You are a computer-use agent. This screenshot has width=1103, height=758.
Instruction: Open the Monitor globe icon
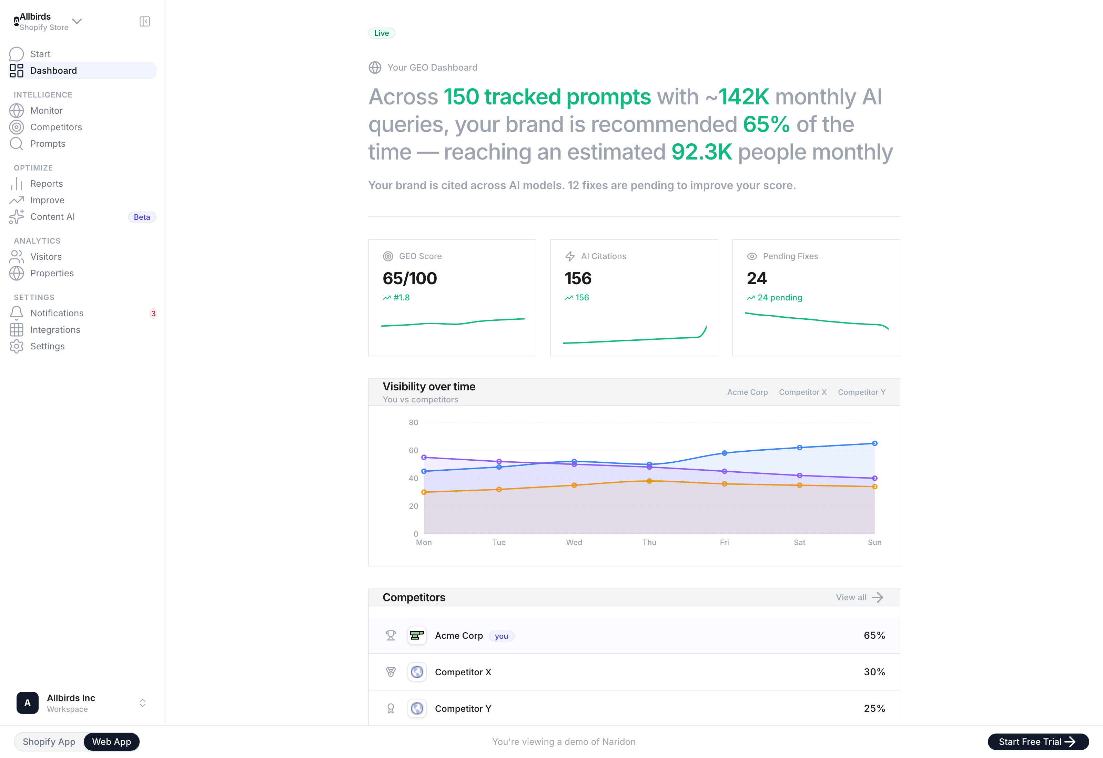(x=17, y=111)
